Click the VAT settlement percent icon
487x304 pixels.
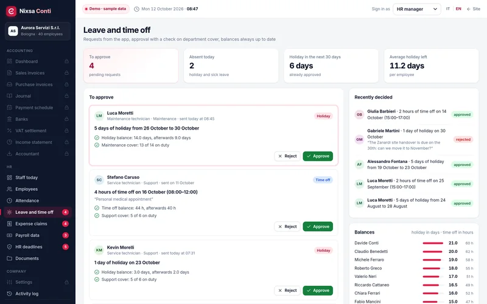coord(9,131)
